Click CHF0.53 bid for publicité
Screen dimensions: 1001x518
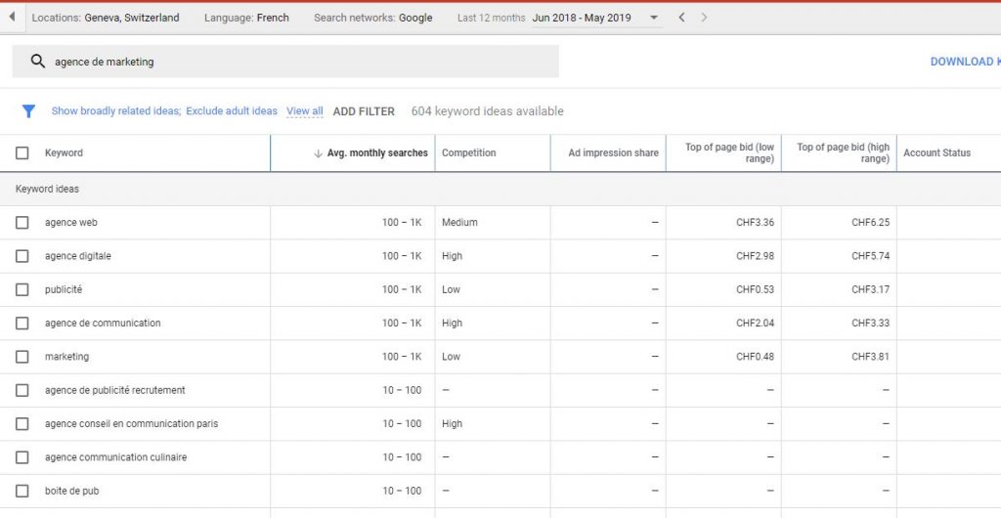(755, 289)
